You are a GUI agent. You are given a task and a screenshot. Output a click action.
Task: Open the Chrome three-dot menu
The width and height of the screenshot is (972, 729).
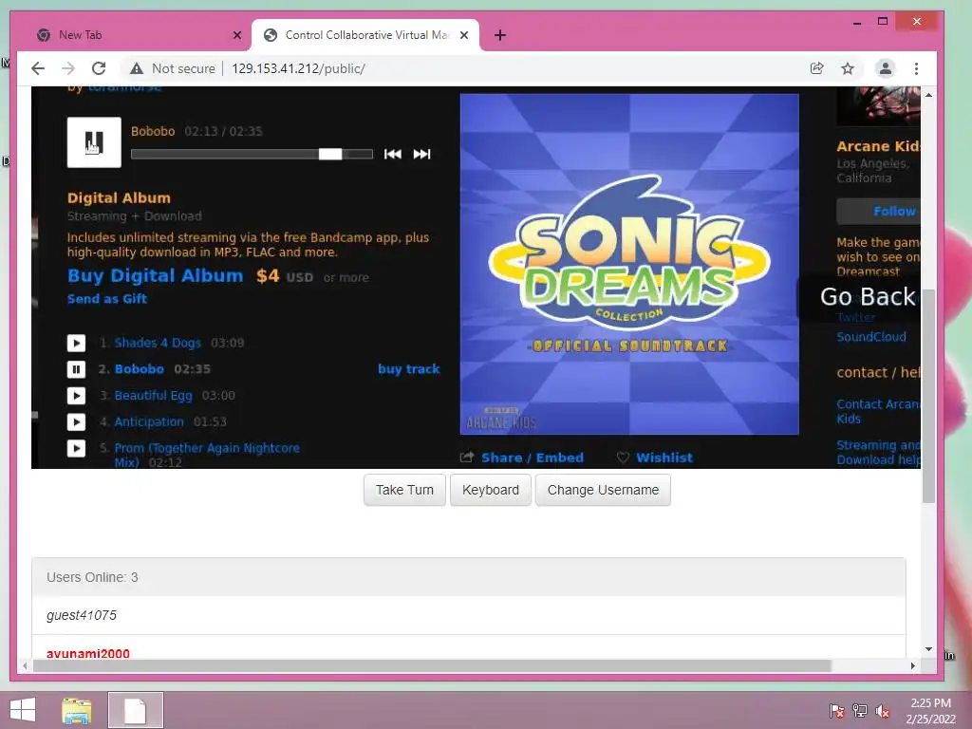point(916,68)
